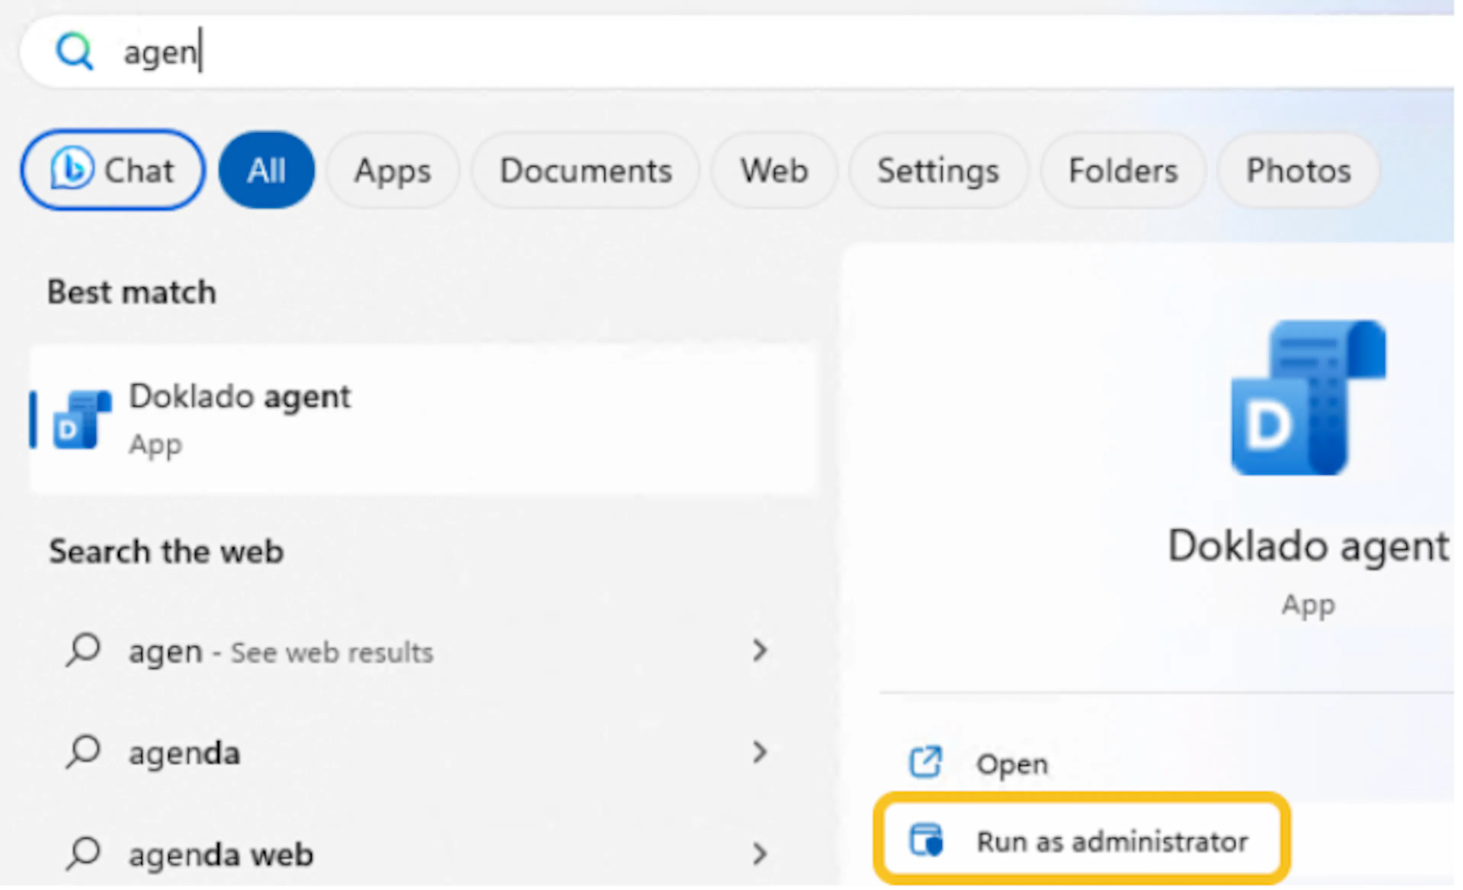This screenshot has height=890, width=1463.
Task: Expand the 'agen - See web results' chevron
Action: point(760,651)
